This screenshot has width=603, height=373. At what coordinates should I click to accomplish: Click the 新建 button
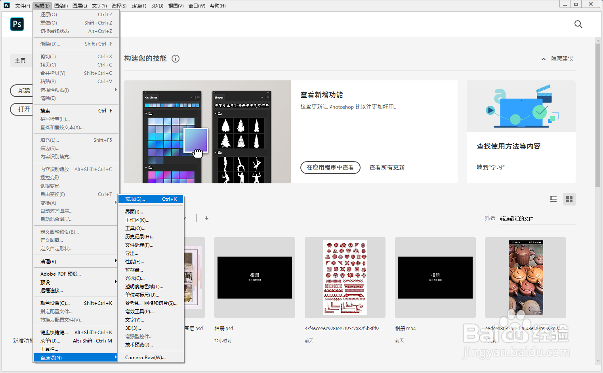click(x=22, y=91)
